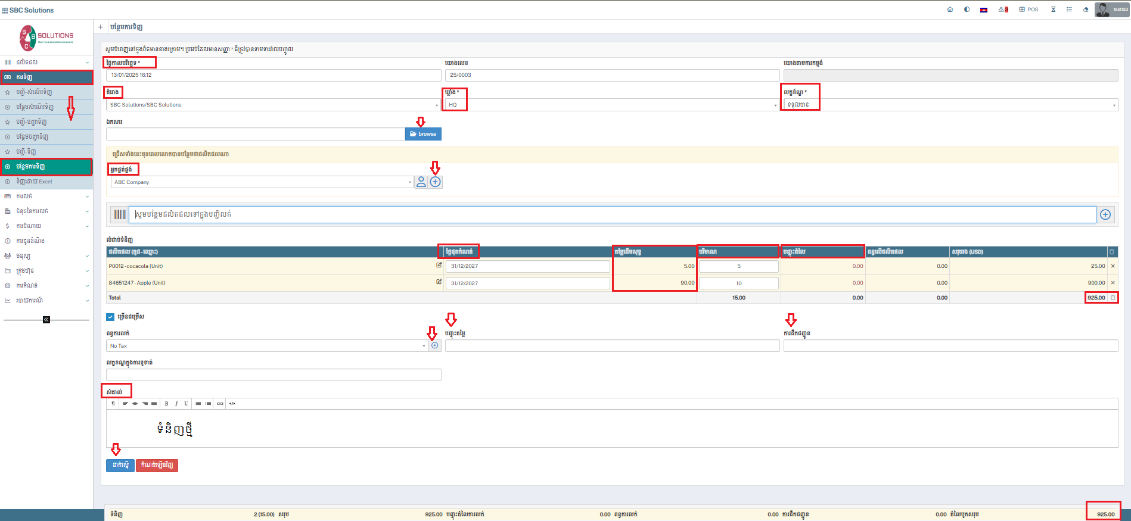View supplier details via the person icon
Screen dimensions: 1131x521
pos(421,182)
